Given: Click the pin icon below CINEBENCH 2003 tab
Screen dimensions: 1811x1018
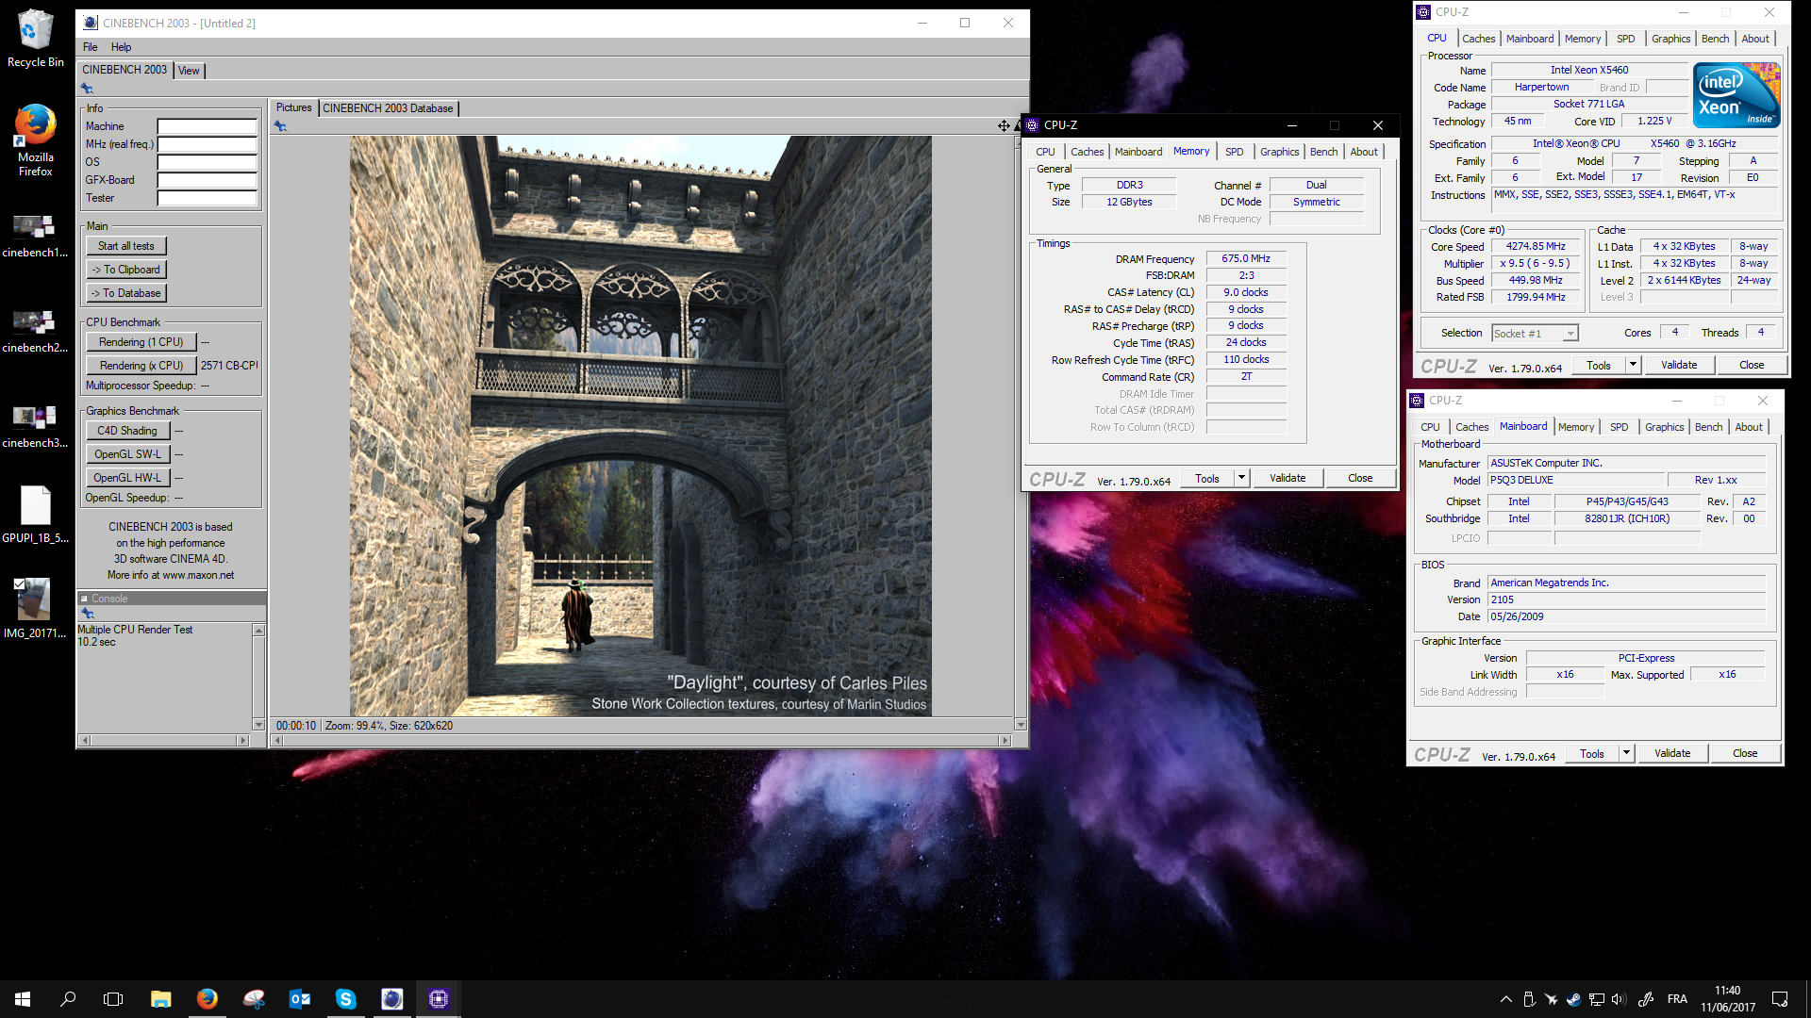Looking at the screenshot, I should click(87, 89).
